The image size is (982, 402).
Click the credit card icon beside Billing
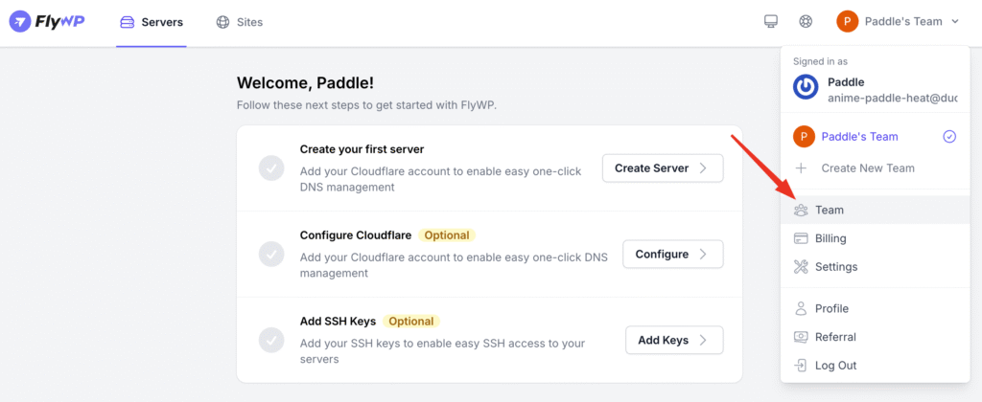pos(801,238)
